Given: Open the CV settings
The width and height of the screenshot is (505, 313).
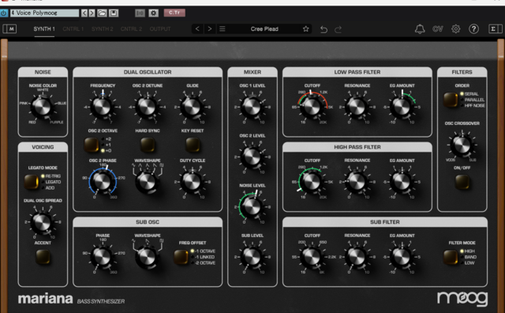Looking at the screenshot, I should [437, 29].
